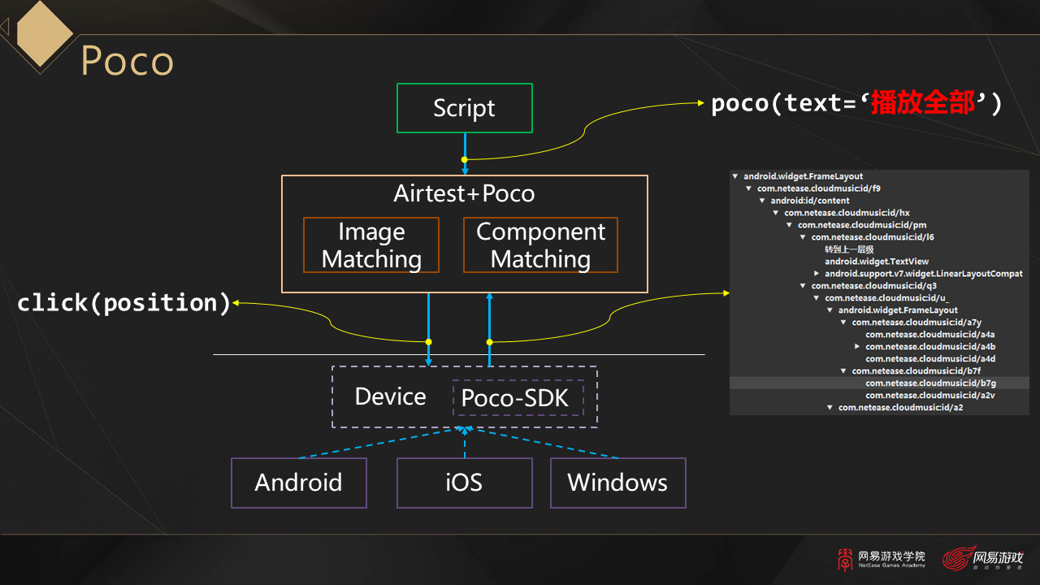Collapse the root android.widget.FrameLayout node
Screen dimensions: 1040x585
click(735, 176)
